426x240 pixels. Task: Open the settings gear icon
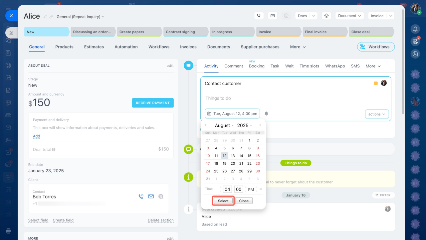pyautogui.click(x=326, y=16)
